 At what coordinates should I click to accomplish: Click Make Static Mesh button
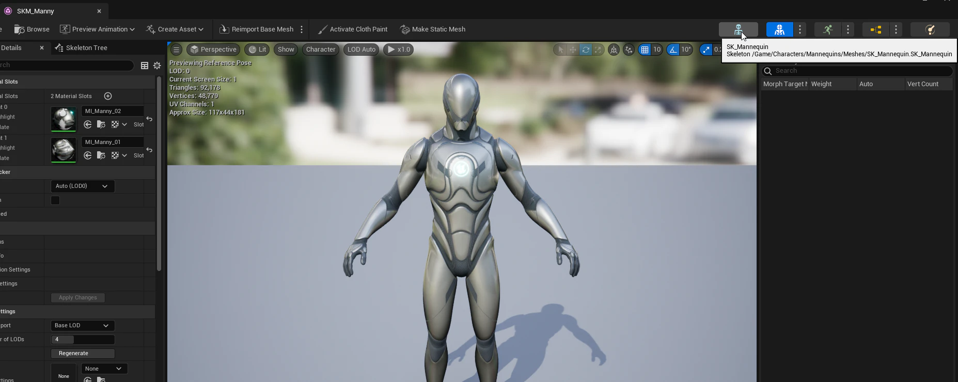[x=433, y=29]
